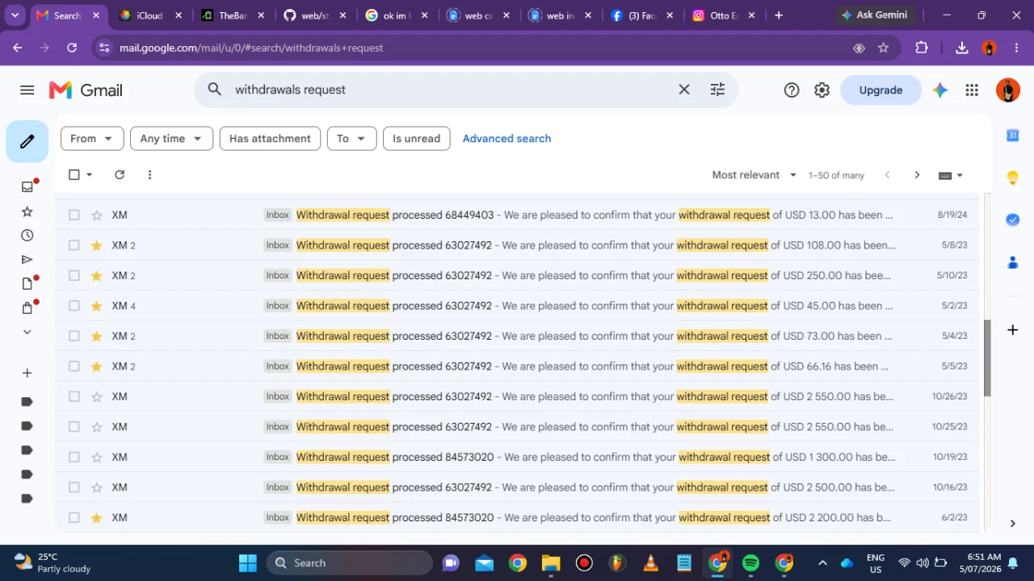Image resolution: width=1034 pixels, height=581 pixels.
Task: Unstar the USD 73.00 withdrawal email
Action: click(x=97, y=336)
